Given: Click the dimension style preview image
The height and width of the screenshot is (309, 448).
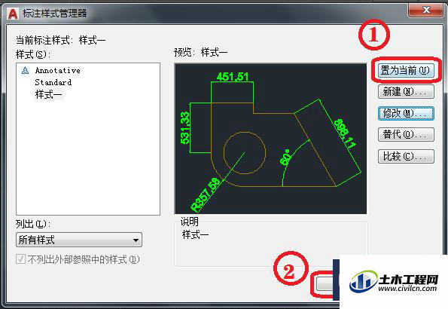Looking at the screenshot, I should pos(270,139).
